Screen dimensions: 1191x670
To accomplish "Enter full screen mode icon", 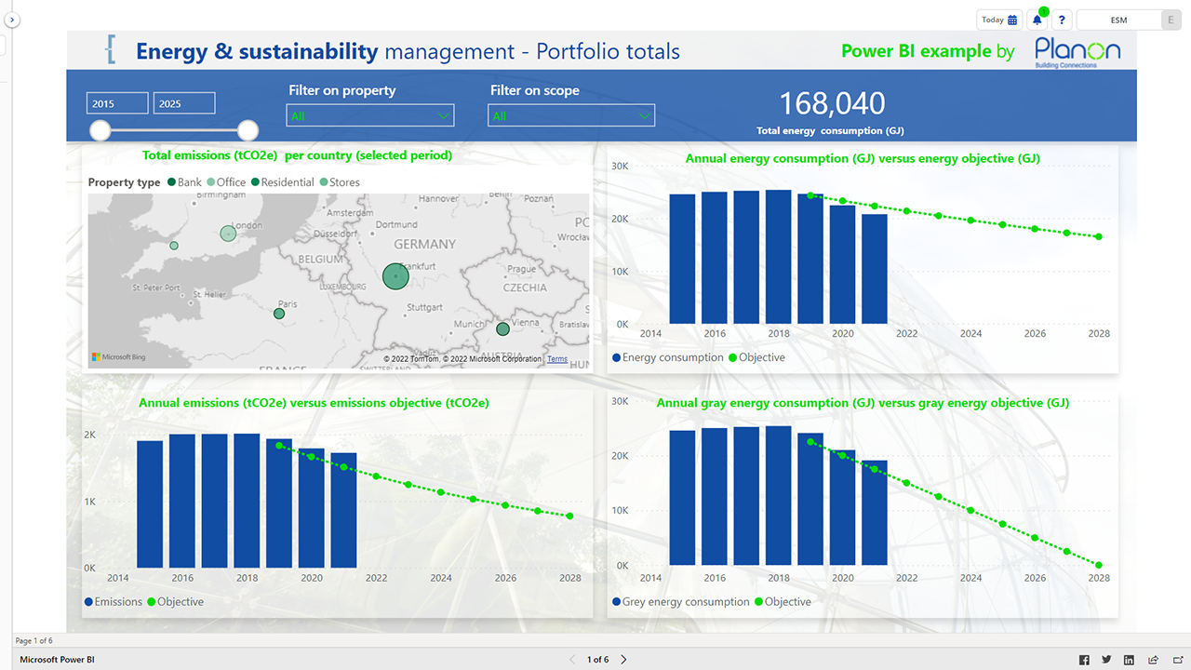I will click(1176, 660).
